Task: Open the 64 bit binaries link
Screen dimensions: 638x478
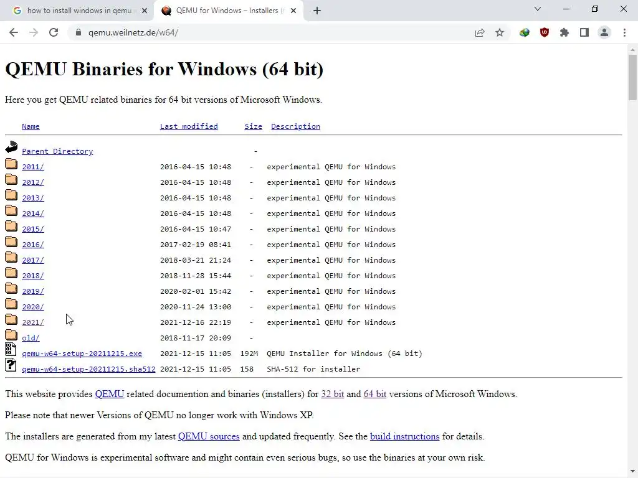Action: pyautogui.click(x=374, y=394)
